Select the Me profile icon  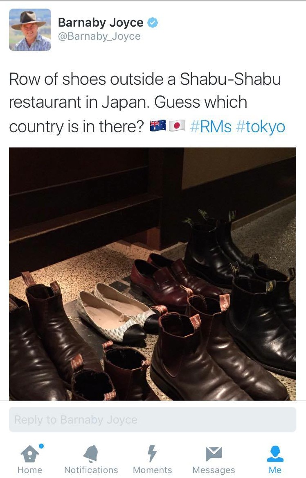tap(275, 453)
